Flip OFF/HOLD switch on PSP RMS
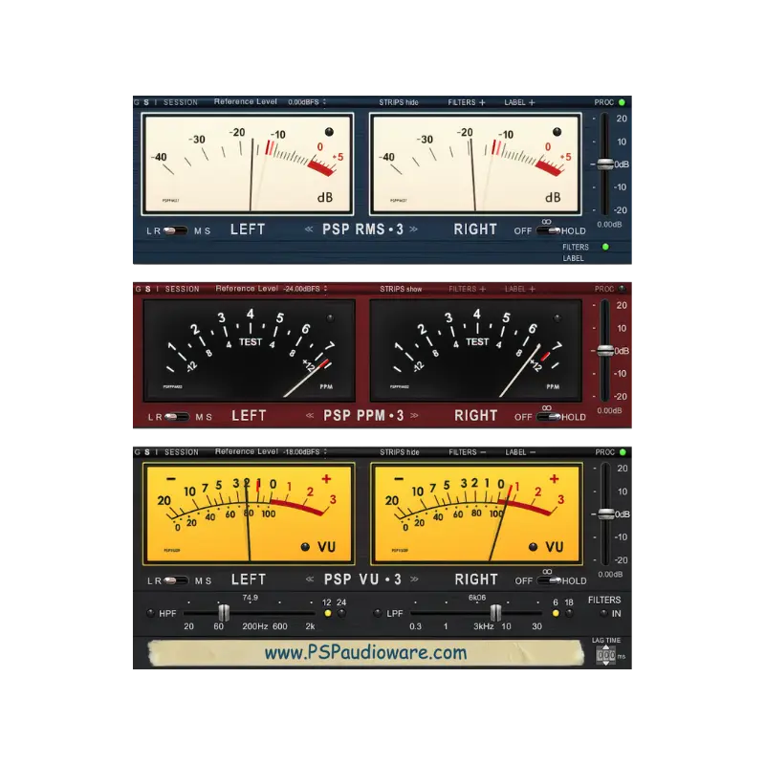This screenshot has width=765, height=765. pyautogui.click(x=548, y=230)
